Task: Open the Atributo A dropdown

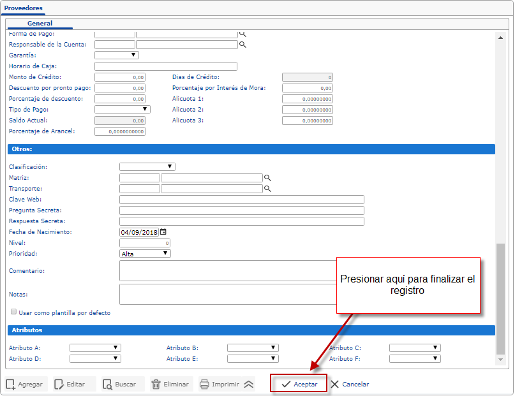Action: [x=95, y=348]
